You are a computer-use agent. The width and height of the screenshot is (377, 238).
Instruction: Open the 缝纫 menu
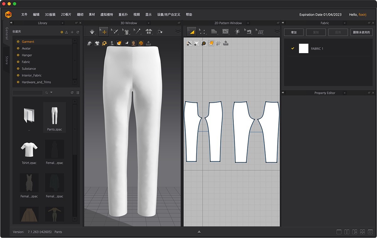(x=80, y=14)
